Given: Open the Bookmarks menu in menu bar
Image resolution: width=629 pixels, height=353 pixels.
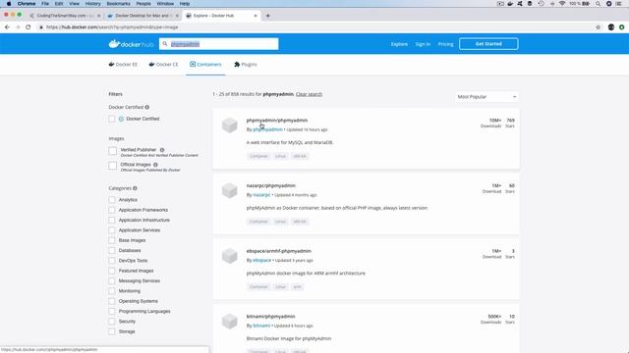Looking at the screenshot, I should point(118,4).
